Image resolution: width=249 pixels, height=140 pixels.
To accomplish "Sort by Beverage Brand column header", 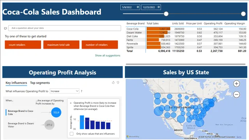I will coord(135,23).
